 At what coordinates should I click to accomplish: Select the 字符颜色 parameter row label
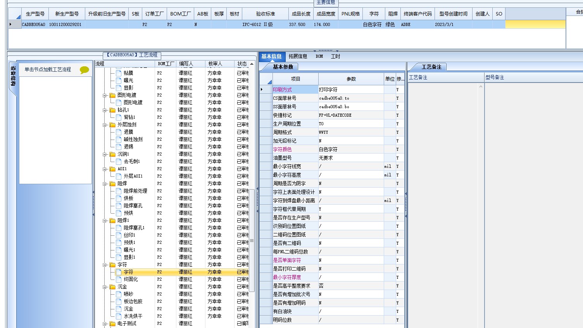coord(295,149)
